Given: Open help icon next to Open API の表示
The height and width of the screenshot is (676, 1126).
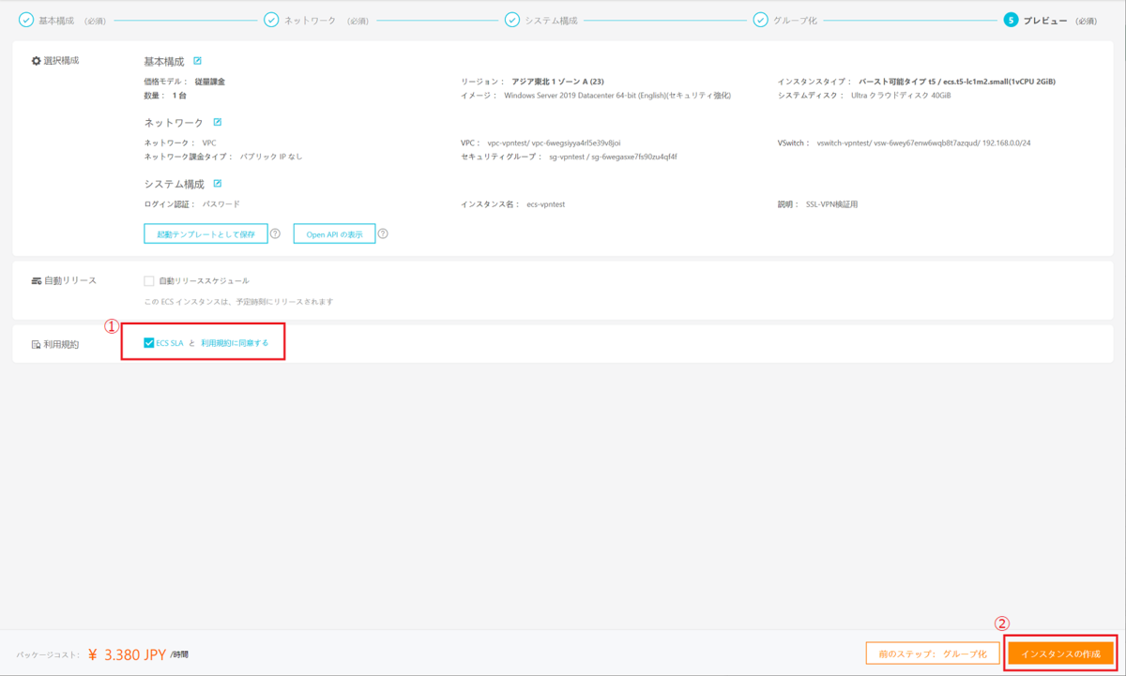Looking at the screenshot, I should click(383, 233).
